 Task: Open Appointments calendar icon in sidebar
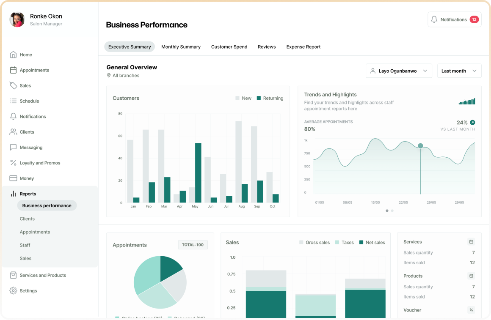13,70
